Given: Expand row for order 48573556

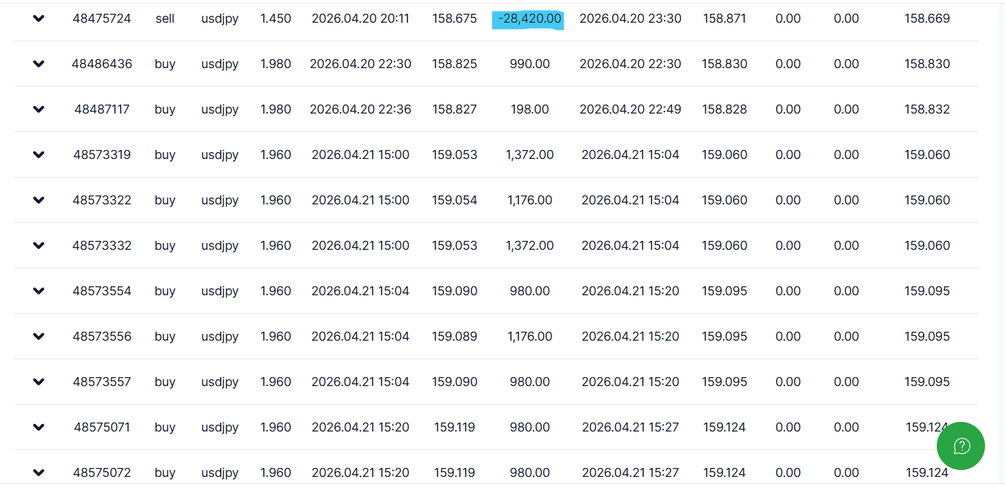Looking at the screenshot, I should click(x=39, y=337).
